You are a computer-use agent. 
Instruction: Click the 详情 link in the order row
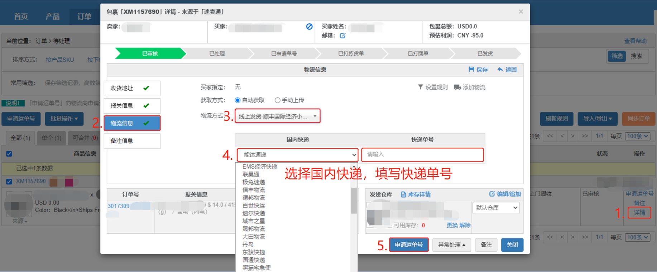pos(639,213)
